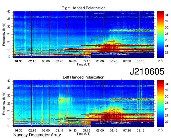Click Frequency (MHz) axis label of Right Handed plot
The height and width of the screenshot is (138, 171).
[x=4, y=34]
